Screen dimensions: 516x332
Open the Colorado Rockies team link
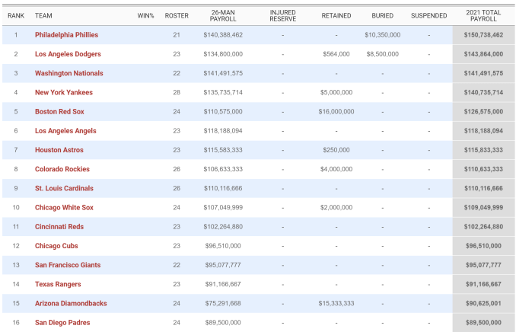(x=62, y=169)
